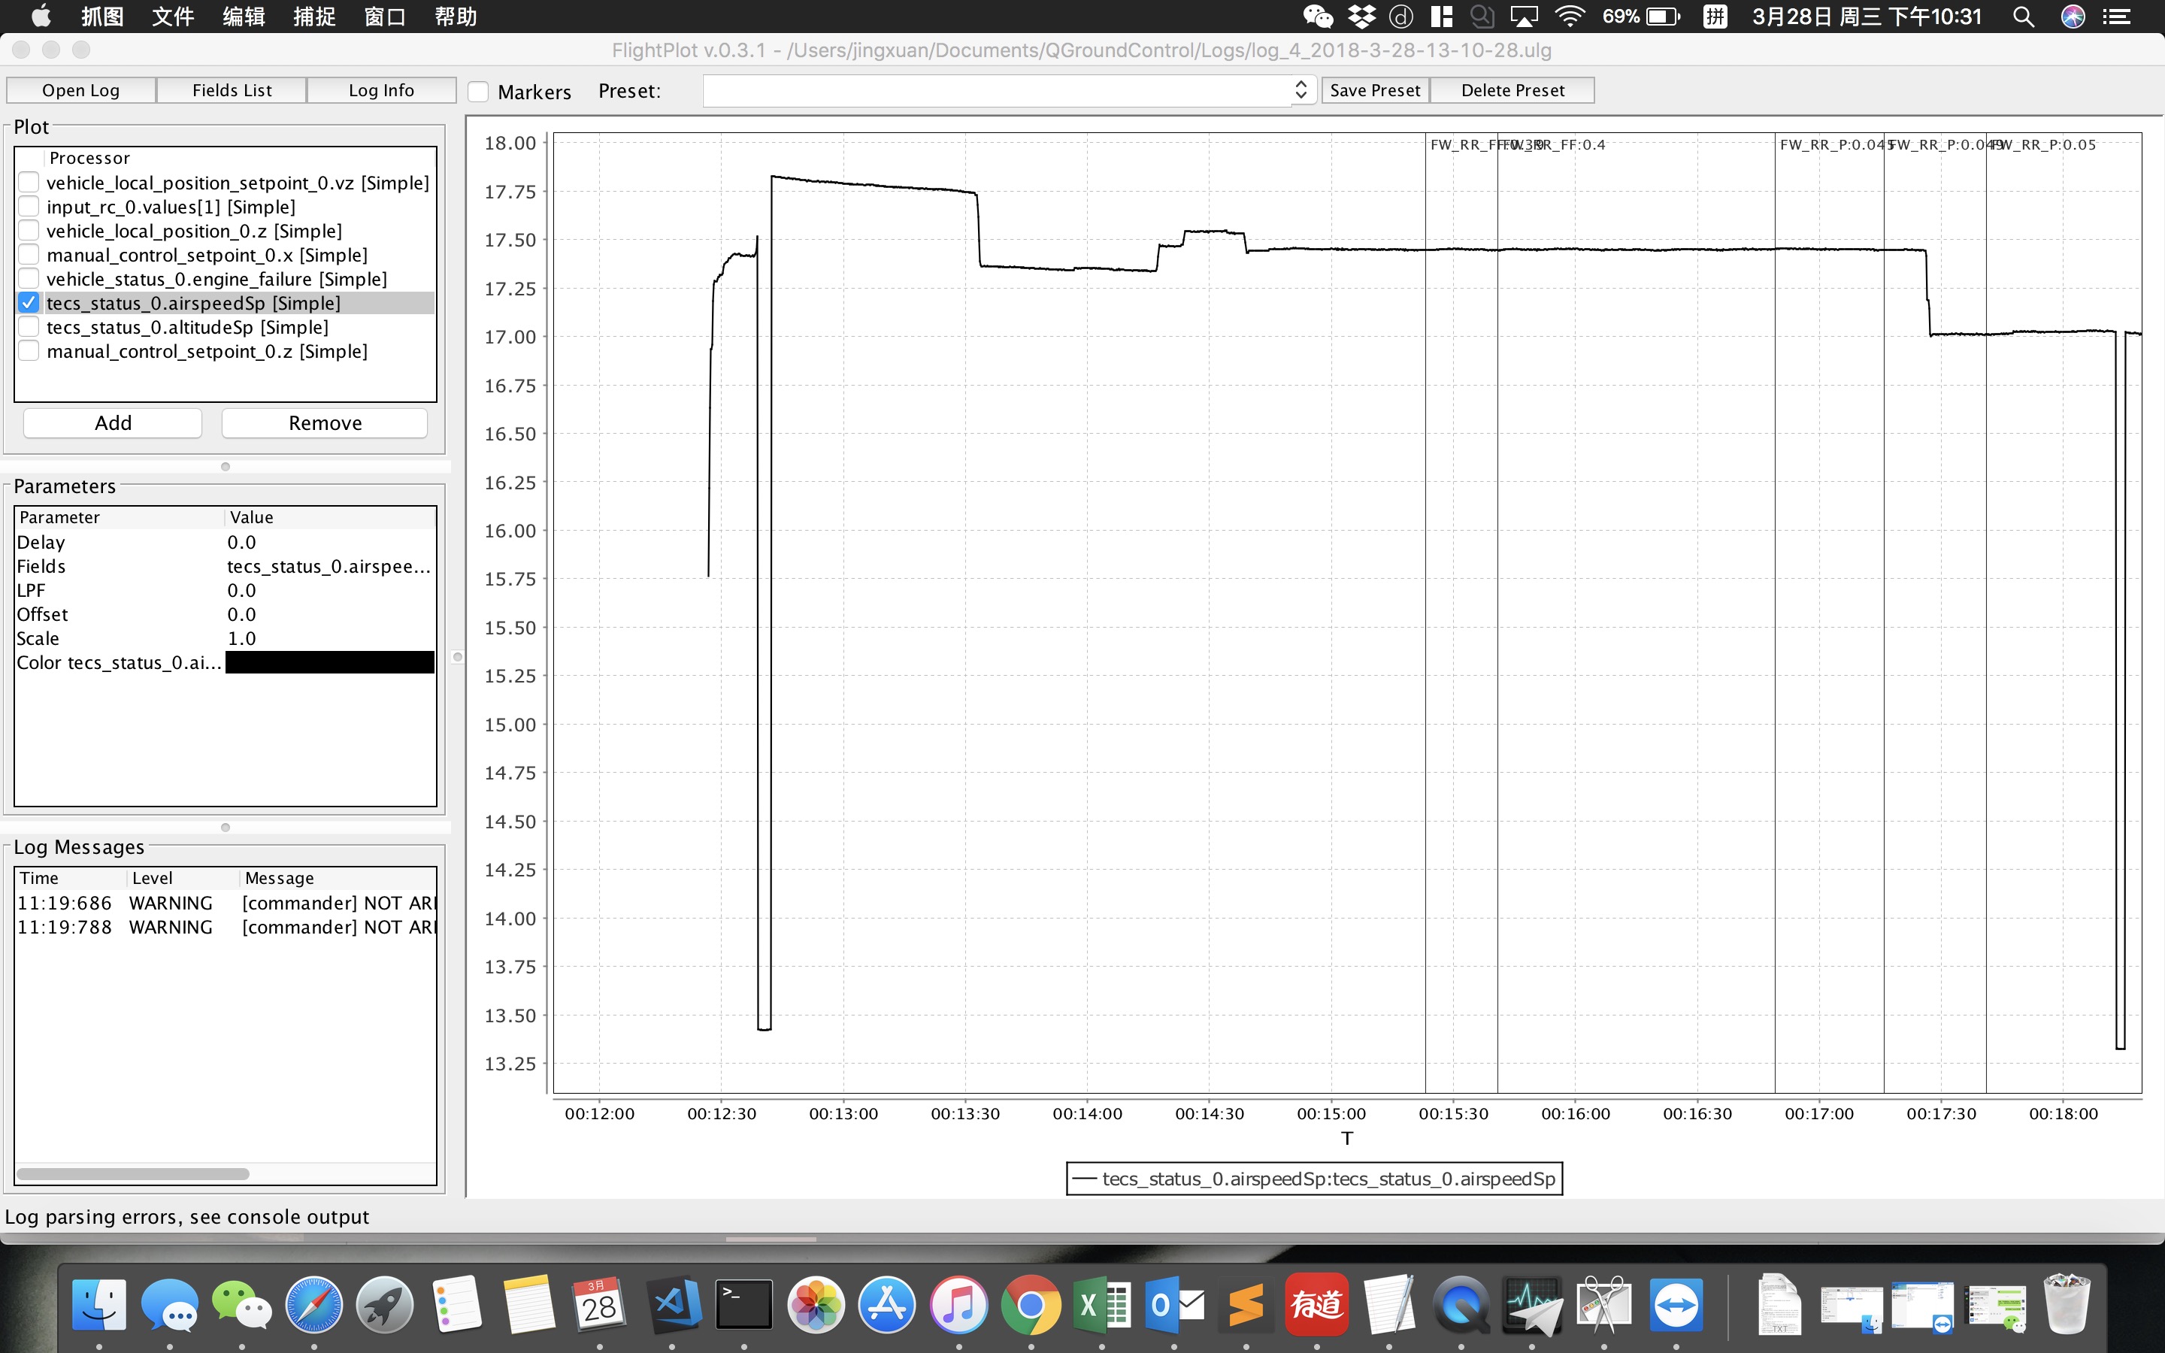The height and width of the screenshot is (1353, 2165).
Task: Select the Scale parameter value 1.0
Action: [x=241, y=638]
